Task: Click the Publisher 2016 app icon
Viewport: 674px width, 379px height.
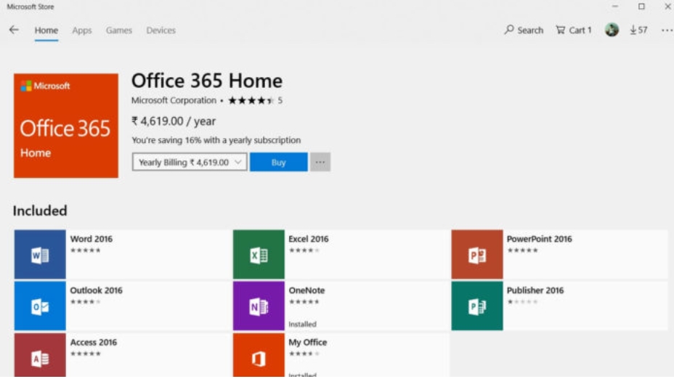Action: tap(476, 306)
